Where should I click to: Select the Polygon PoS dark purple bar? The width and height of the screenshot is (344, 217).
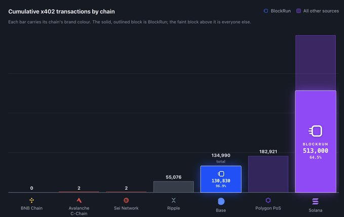268,174
